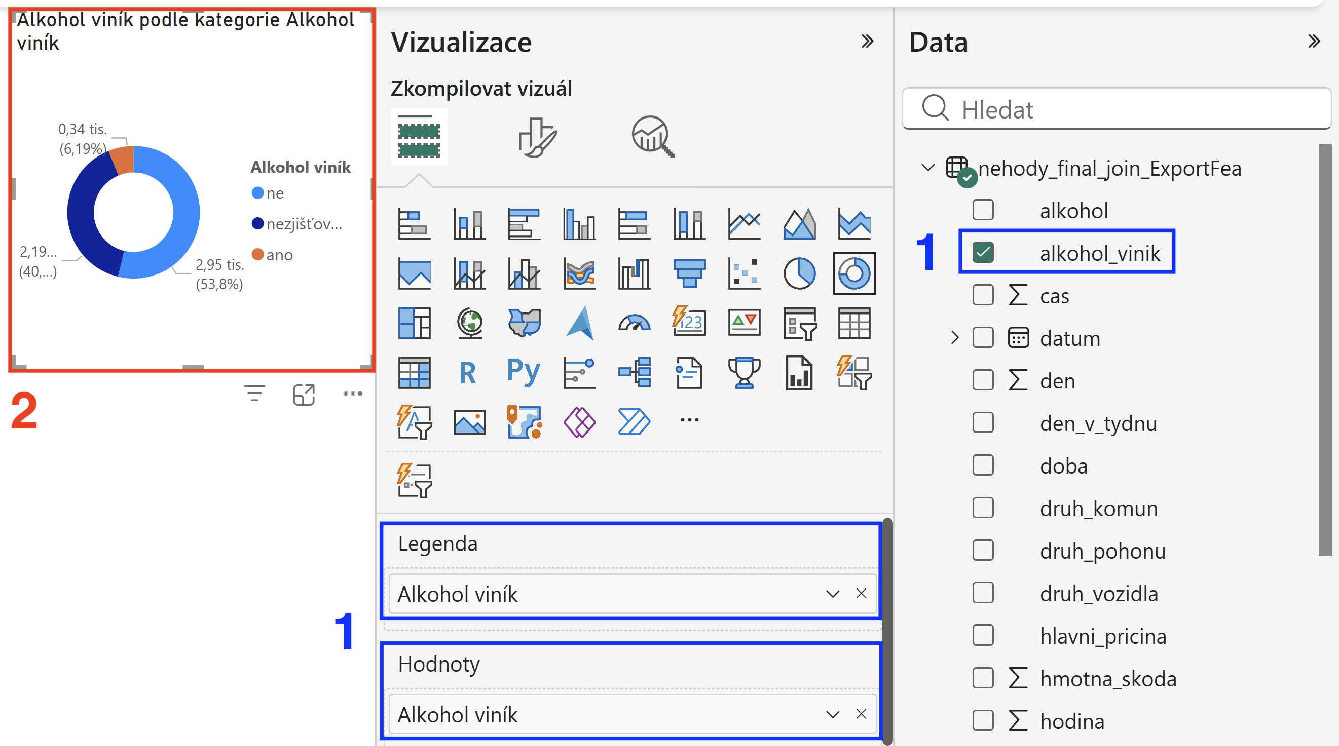Open the visual's filter icon

pyautogui.click(x=255, y=394)
